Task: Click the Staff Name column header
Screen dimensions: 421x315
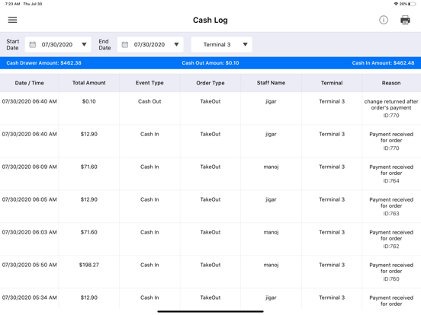Action: pyautogui.click(x=271, y=83)
